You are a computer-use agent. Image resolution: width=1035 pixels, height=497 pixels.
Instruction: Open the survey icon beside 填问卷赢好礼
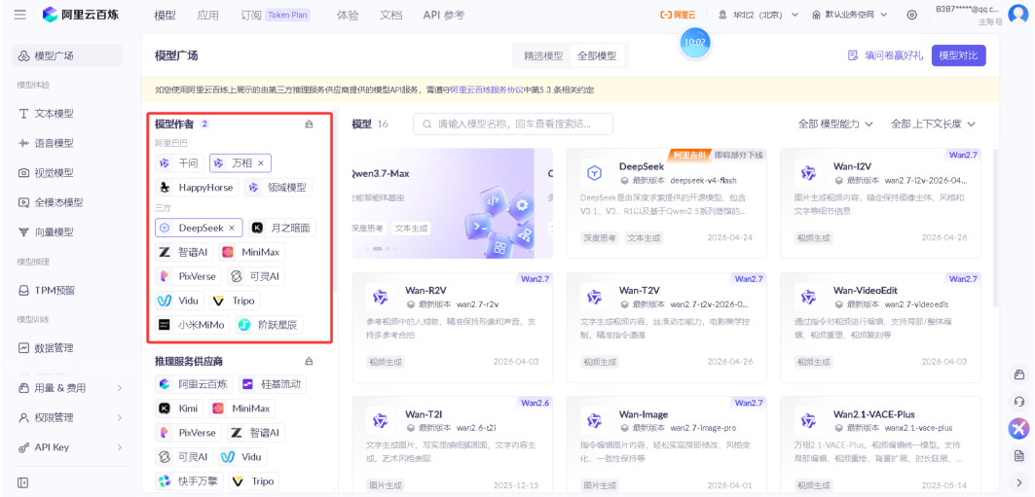coord(853,55)
